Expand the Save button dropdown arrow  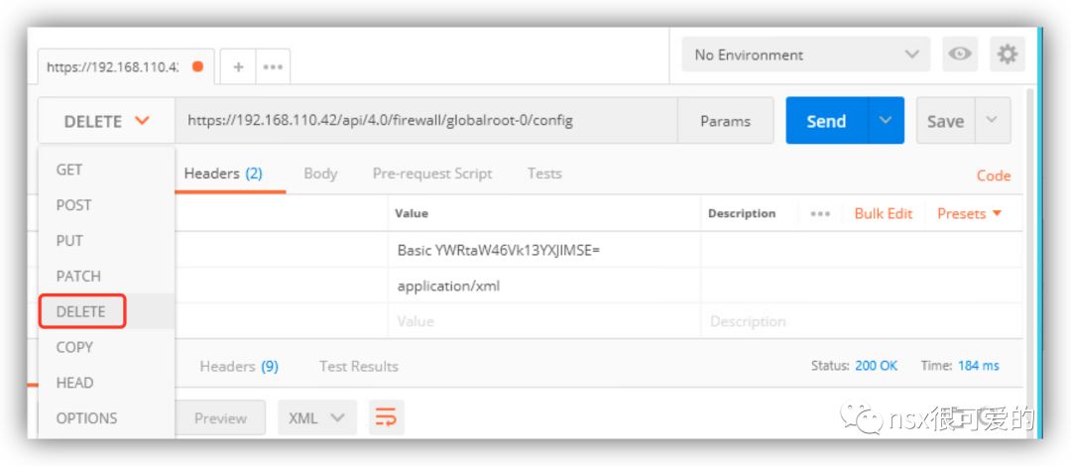(992, 120)
